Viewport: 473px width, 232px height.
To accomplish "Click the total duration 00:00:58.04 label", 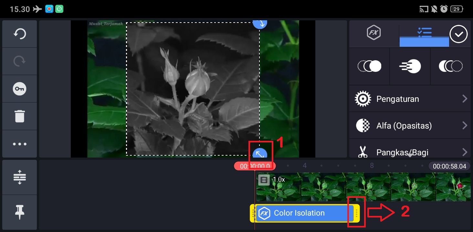I will [449, 166].
